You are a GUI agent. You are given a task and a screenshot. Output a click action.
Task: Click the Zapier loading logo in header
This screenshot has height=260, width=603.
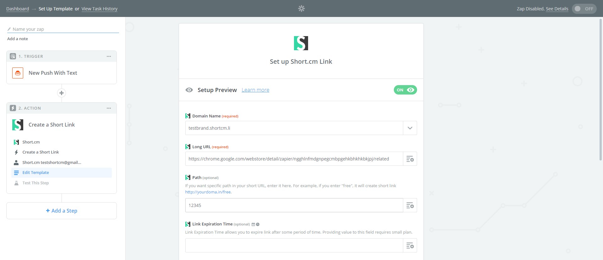click(x=301, y=8)
